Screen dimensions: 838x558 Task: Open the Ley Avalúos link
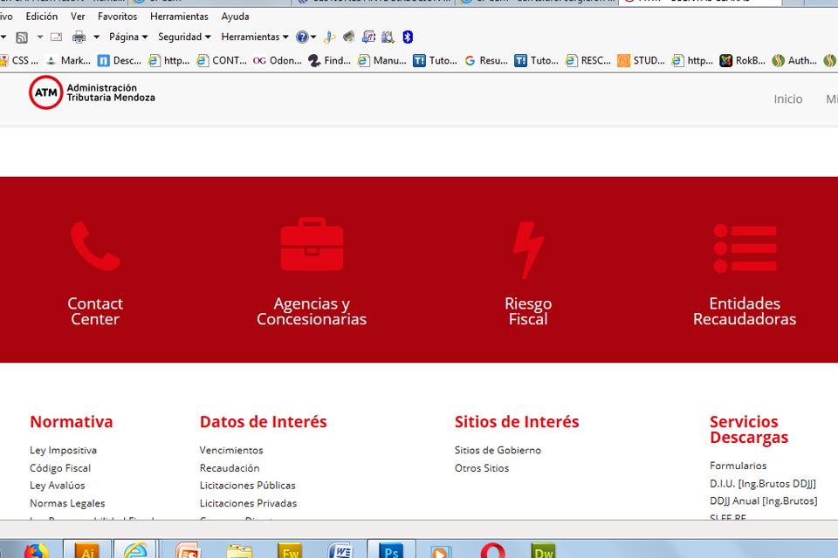tap(58, 486)
